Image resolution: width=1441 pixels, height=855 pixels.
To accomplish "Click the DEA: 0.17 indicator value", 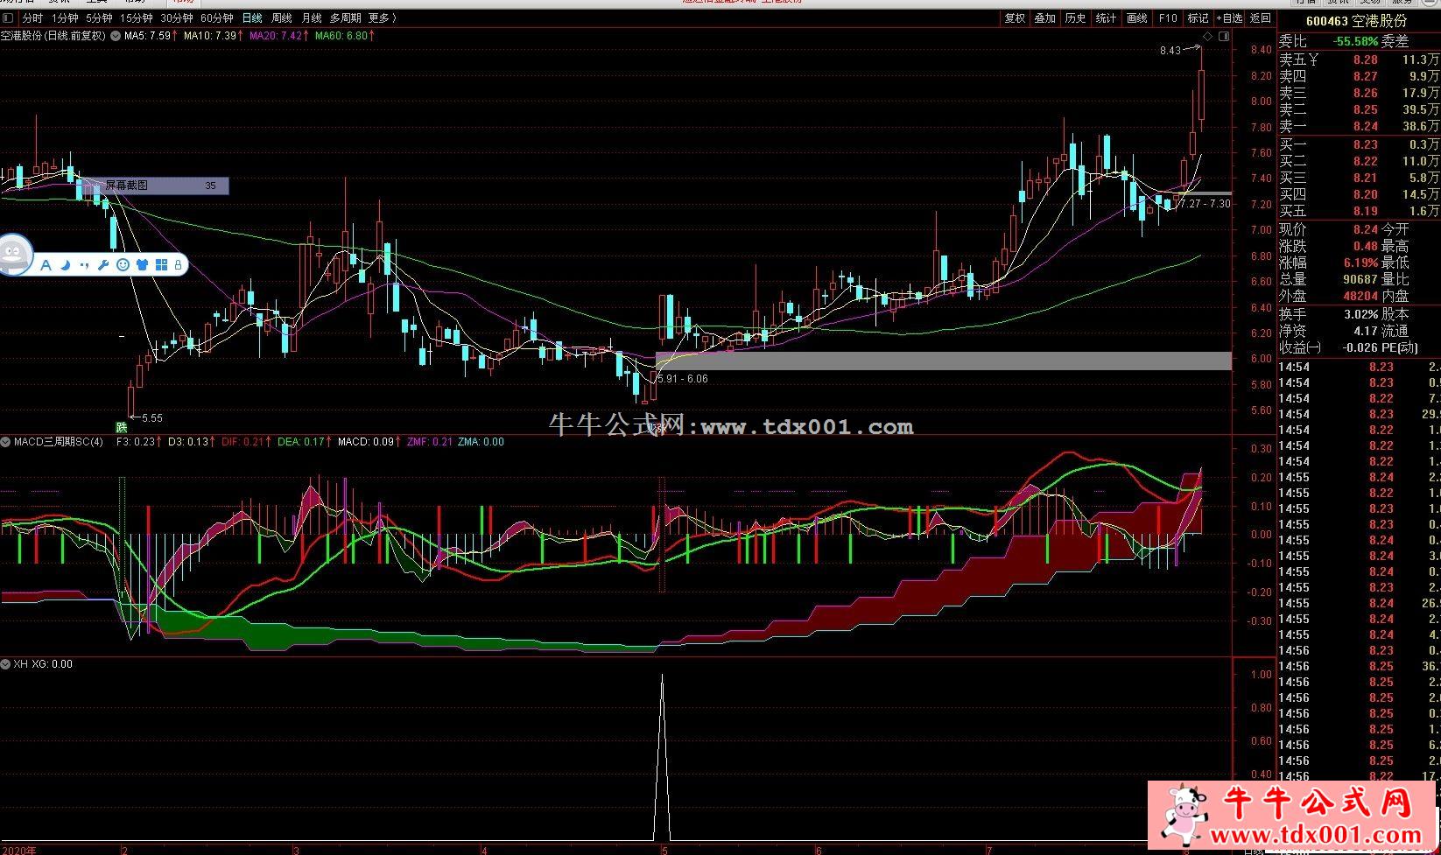I will (x=304, y=442).
